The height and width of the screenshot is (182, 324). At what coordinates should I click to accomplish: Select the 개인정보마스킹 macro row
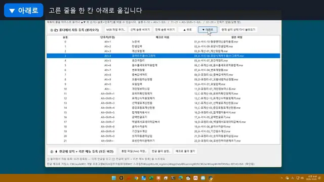pyautogui.click(x=163, y=89)
